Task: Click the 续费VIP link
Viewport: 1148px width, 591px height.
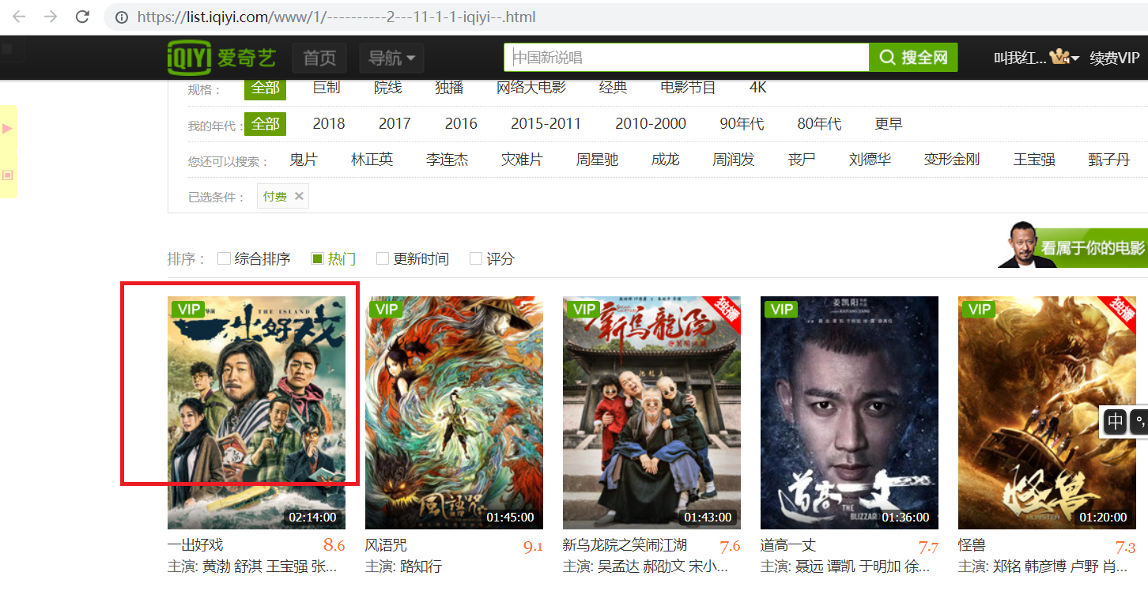Action: pos(1115,58)
